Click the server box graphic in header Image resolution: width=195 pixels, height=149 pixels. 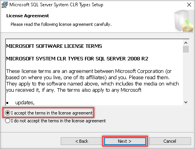pyautogui.click(x=184, y=21)
